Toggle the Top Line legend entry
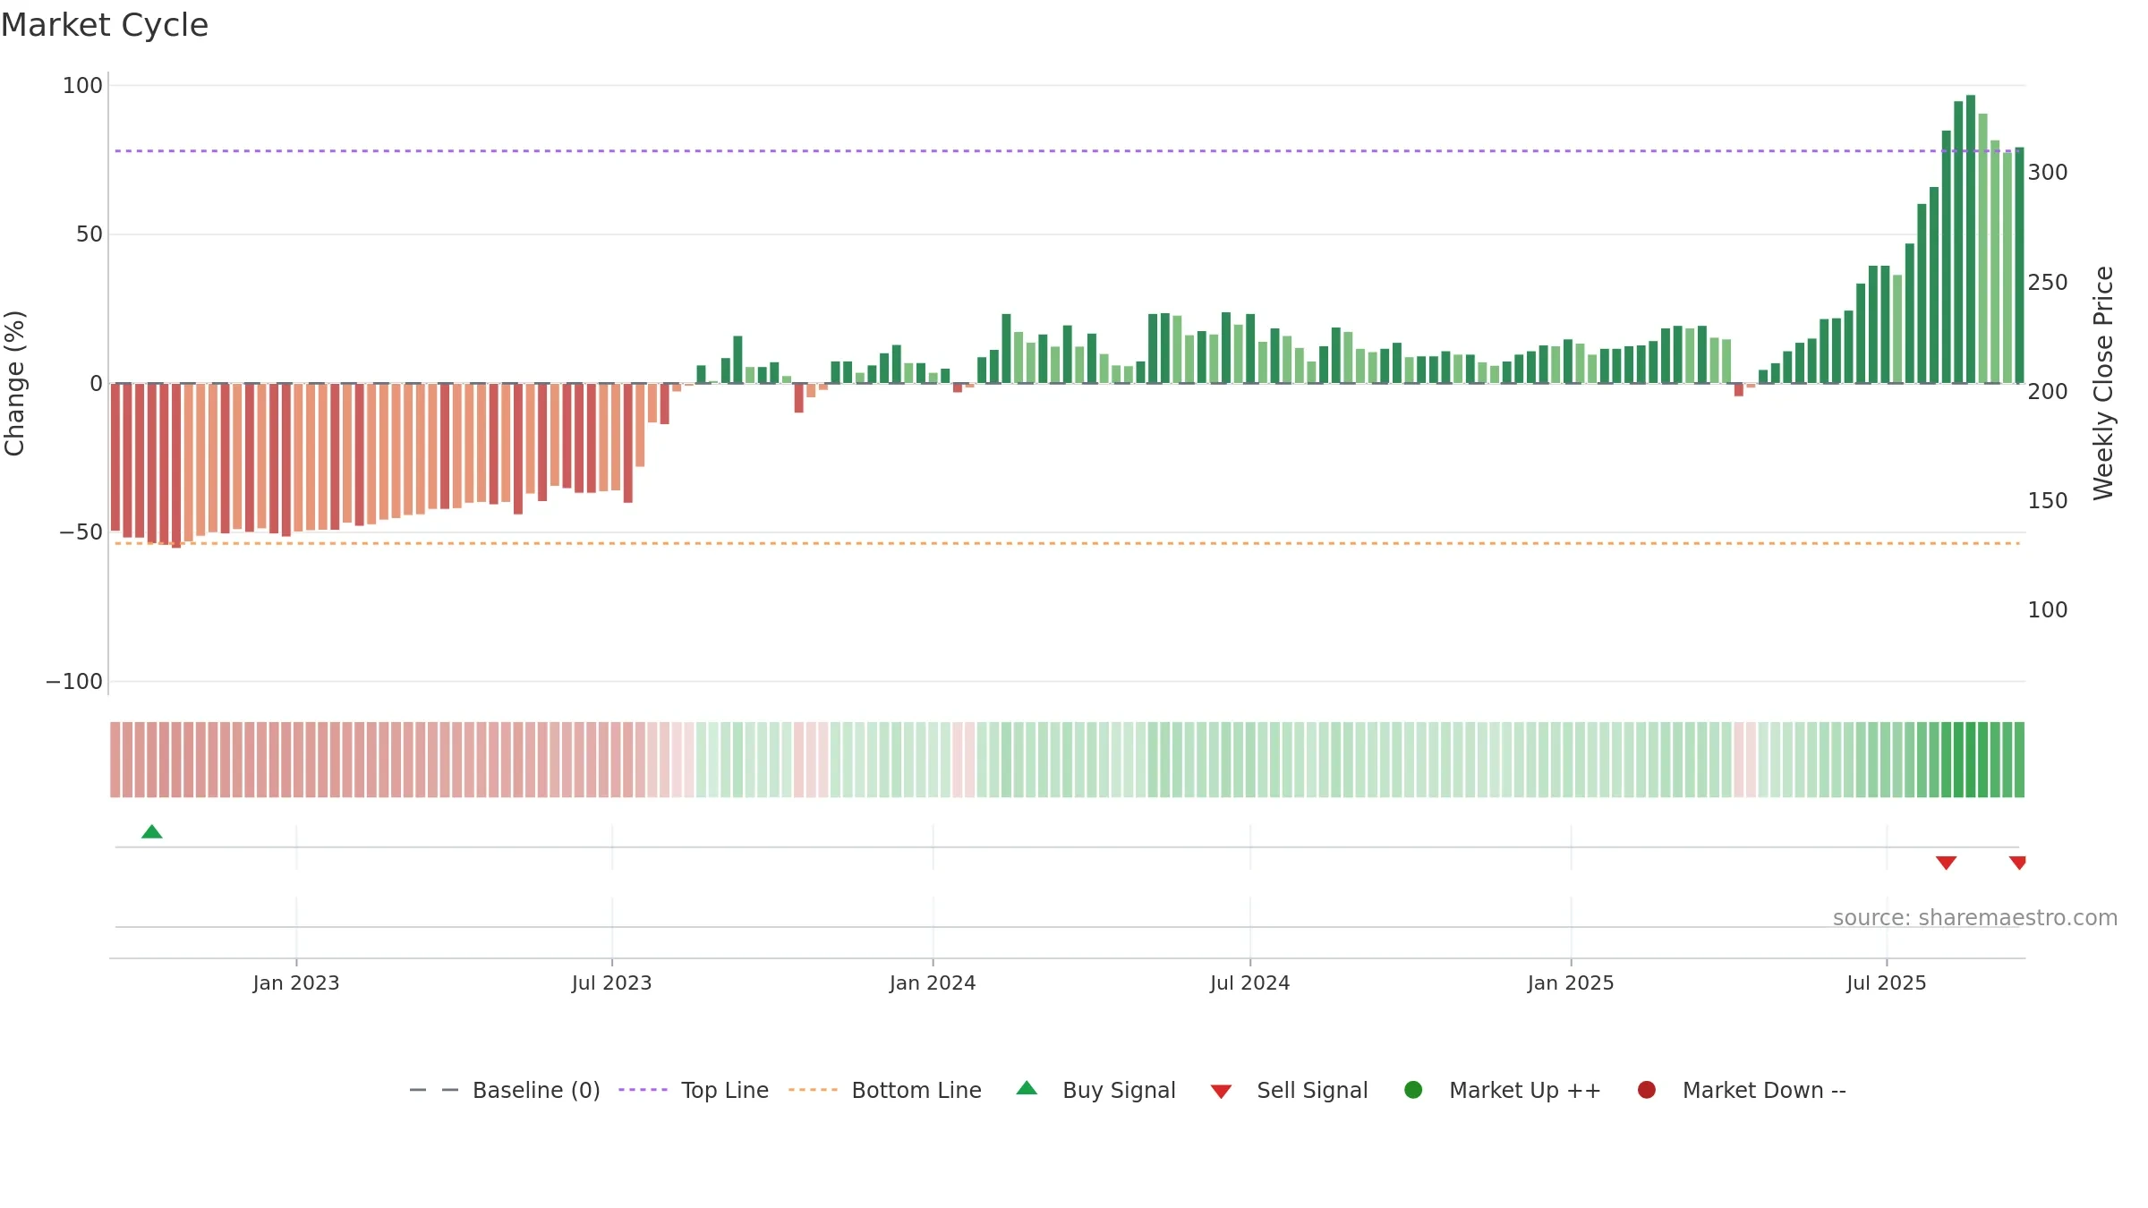 click(694, 1090)
